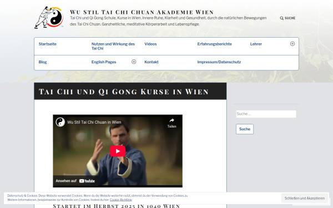Open the YouTube channel yin-yang avatar
The image size is (333, 208).
tap(60, 122)
